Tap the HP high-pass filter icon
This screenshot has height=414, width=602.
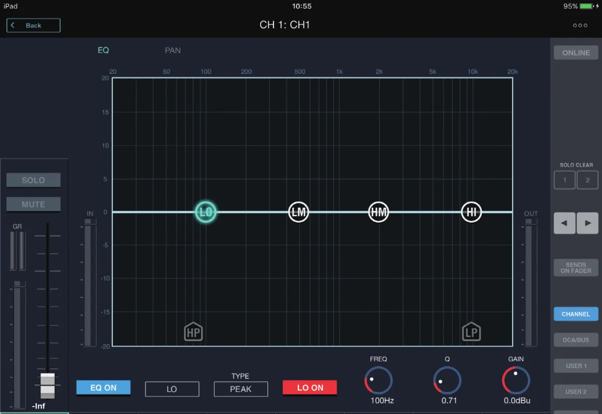tap(193, 332)
